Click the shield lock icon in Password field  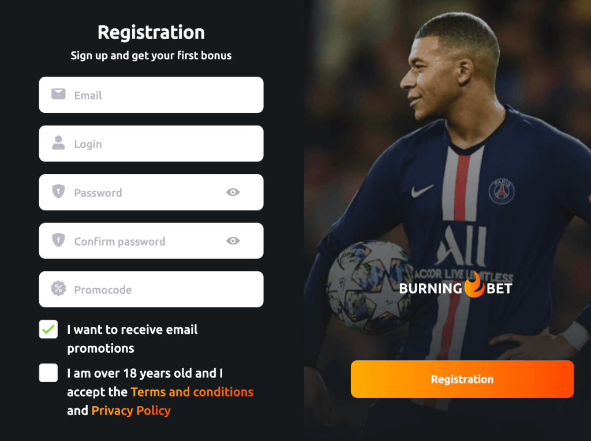[x=58, y=191]
